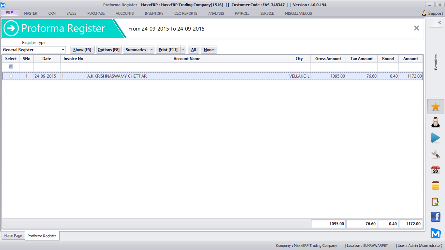
Task: Tick the checkbox for invoice row 1
Action: (11, 76)
